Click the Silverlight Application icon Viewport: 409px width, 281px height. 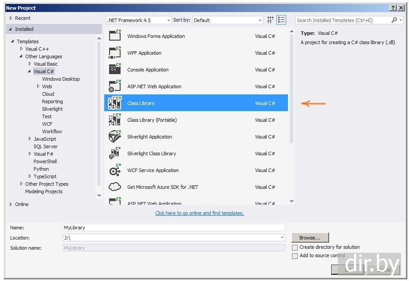pos(115,136)
